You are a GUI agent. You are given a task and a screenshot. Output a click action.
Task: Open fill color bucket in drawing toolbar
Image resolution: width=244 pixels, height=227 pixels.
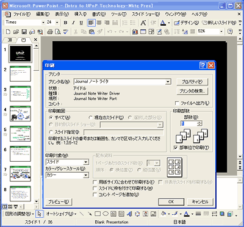pyautogui.click(x=163, y=214)
